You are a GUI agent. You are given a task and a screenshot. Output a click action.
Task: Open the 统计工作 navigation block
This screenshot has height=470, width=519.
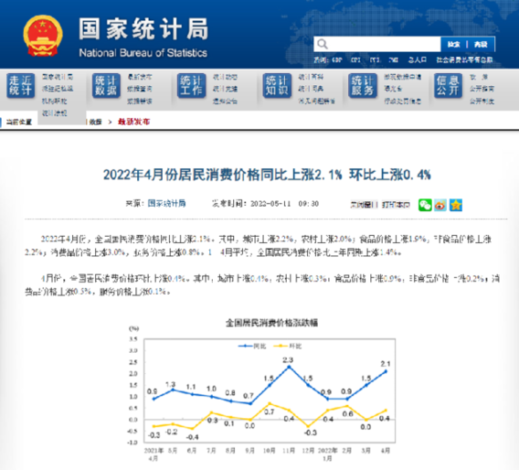tap(191, 86)
